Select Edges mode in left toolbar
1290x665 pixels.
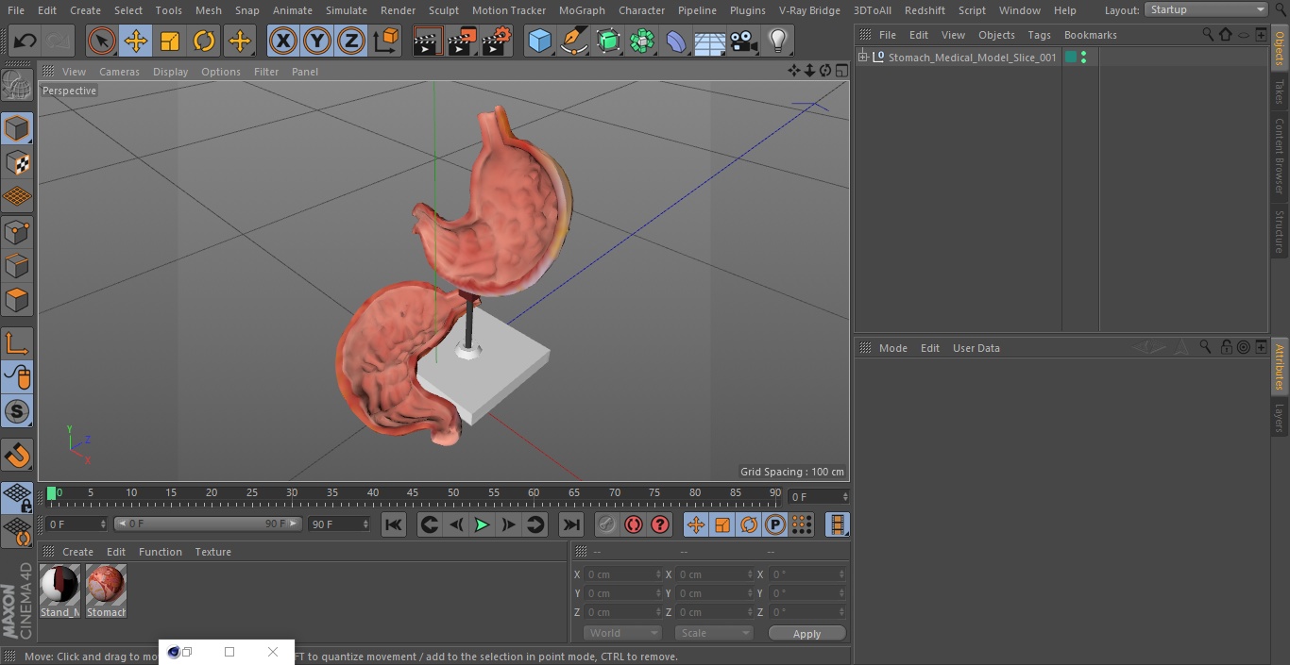[x=17, y=265]
